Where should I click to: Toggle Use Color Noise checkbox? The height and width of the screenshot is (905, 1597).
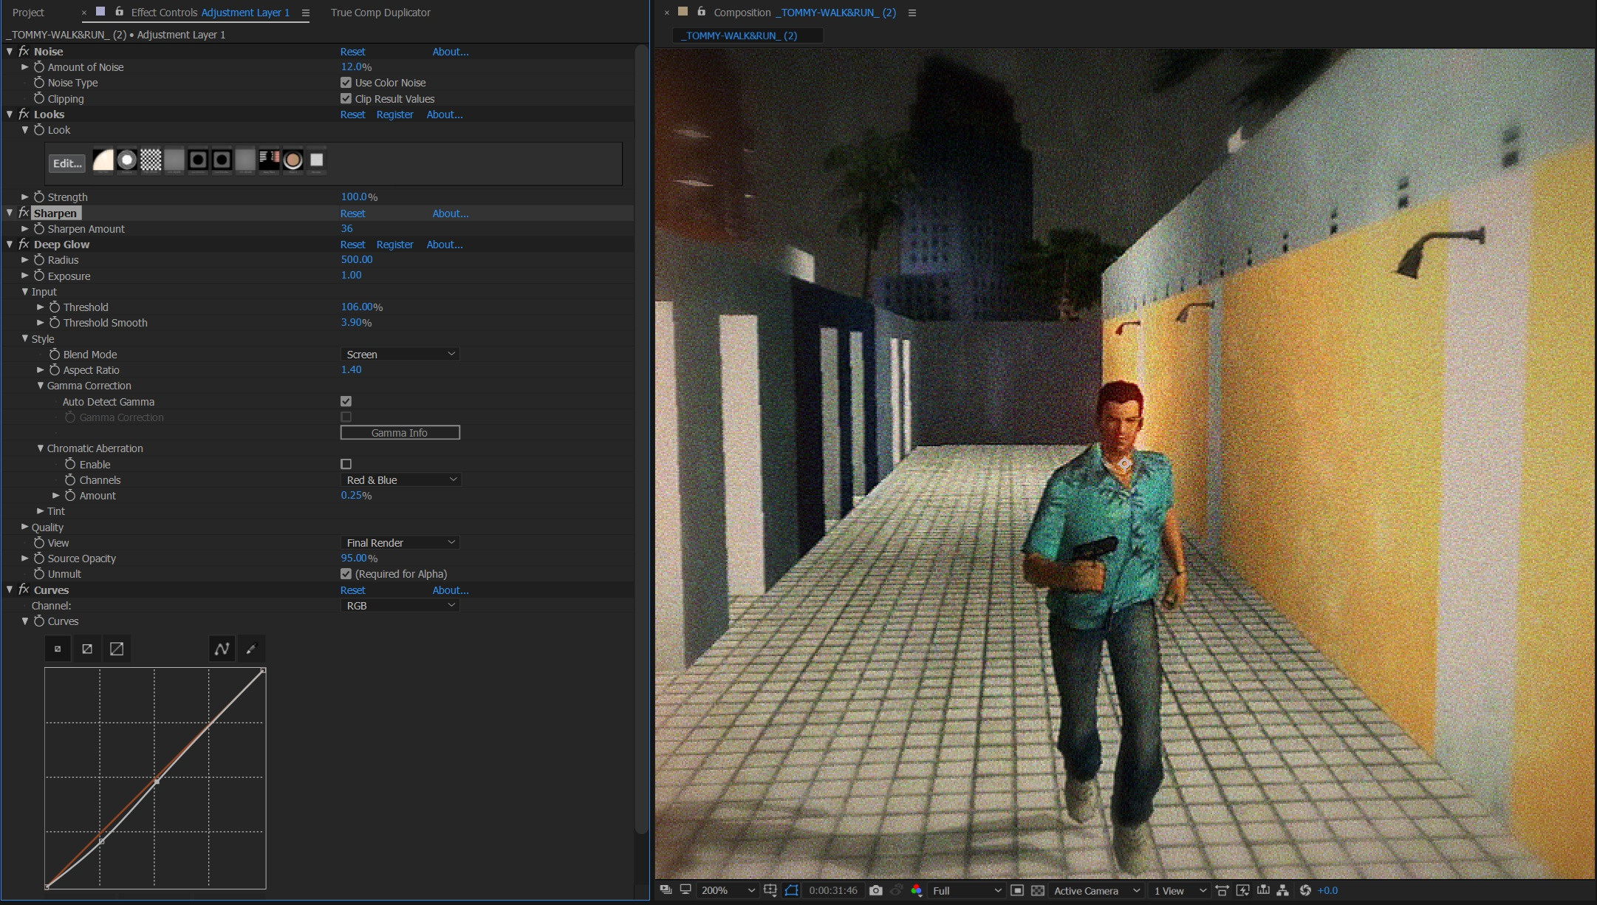pos(346,83)
